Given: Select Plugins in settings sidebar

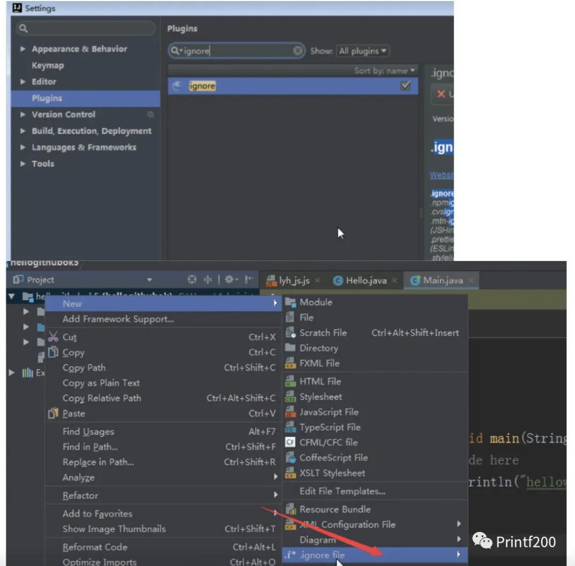Looking at the screenshot, I should pos(85,99).
